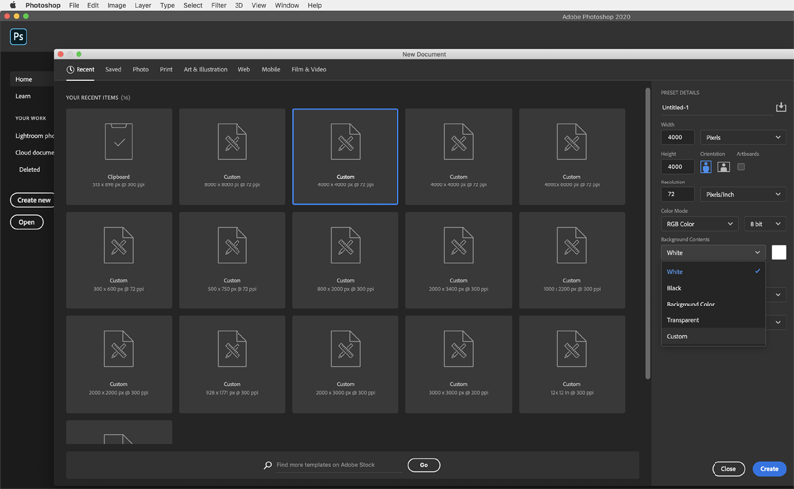Click the Resolution input field
Viewport: 794px width, 489px height.
pos(677,195)
